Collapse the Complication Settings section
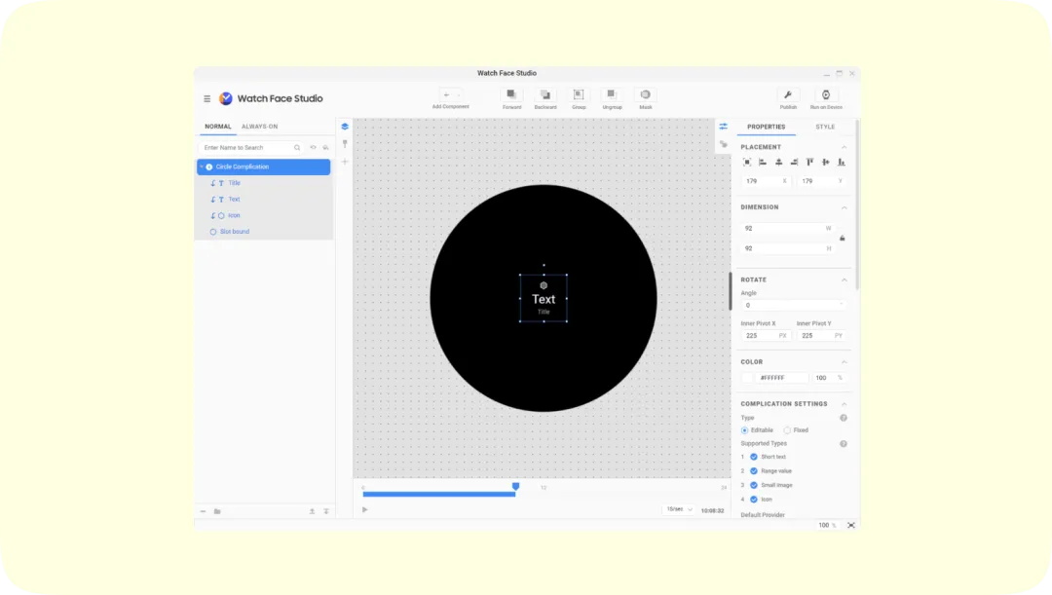Image resolution: width=1052 pixels, height=595 pixels. point(844,404)
